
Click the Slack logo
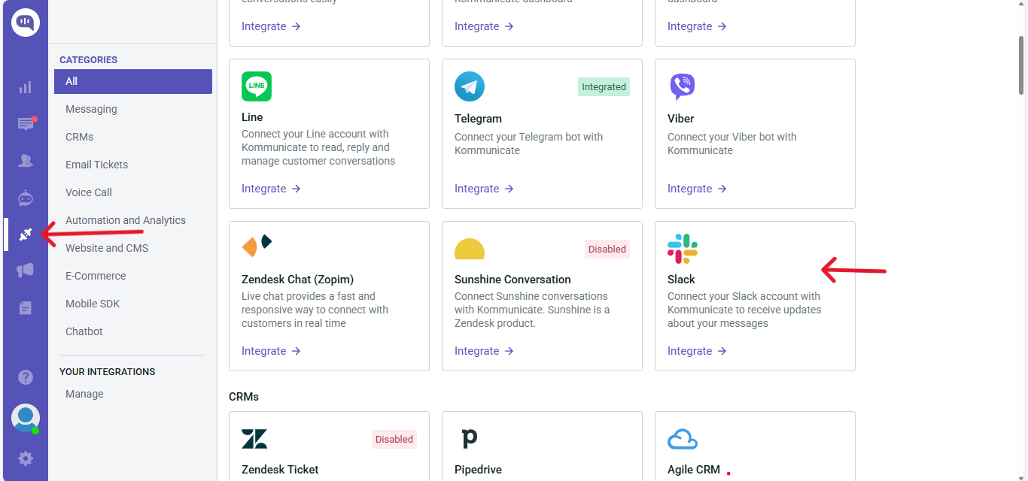[x=683, y=249]
